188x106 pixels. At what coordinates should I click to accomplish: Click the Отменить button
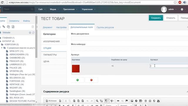(x=171, y=18)
